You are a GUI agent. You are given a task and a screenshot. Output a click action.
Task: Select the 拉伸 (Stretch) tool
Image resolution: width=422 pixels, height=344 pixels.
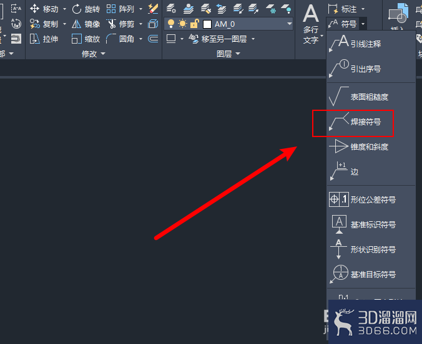tap(44, 39)
